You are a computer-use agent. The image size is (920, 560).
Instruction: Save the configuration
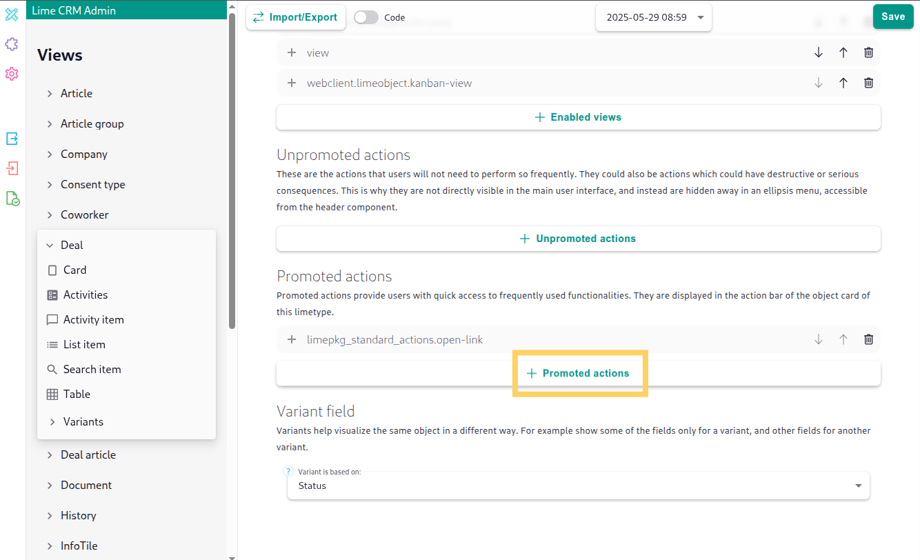(x=893, y=17)
